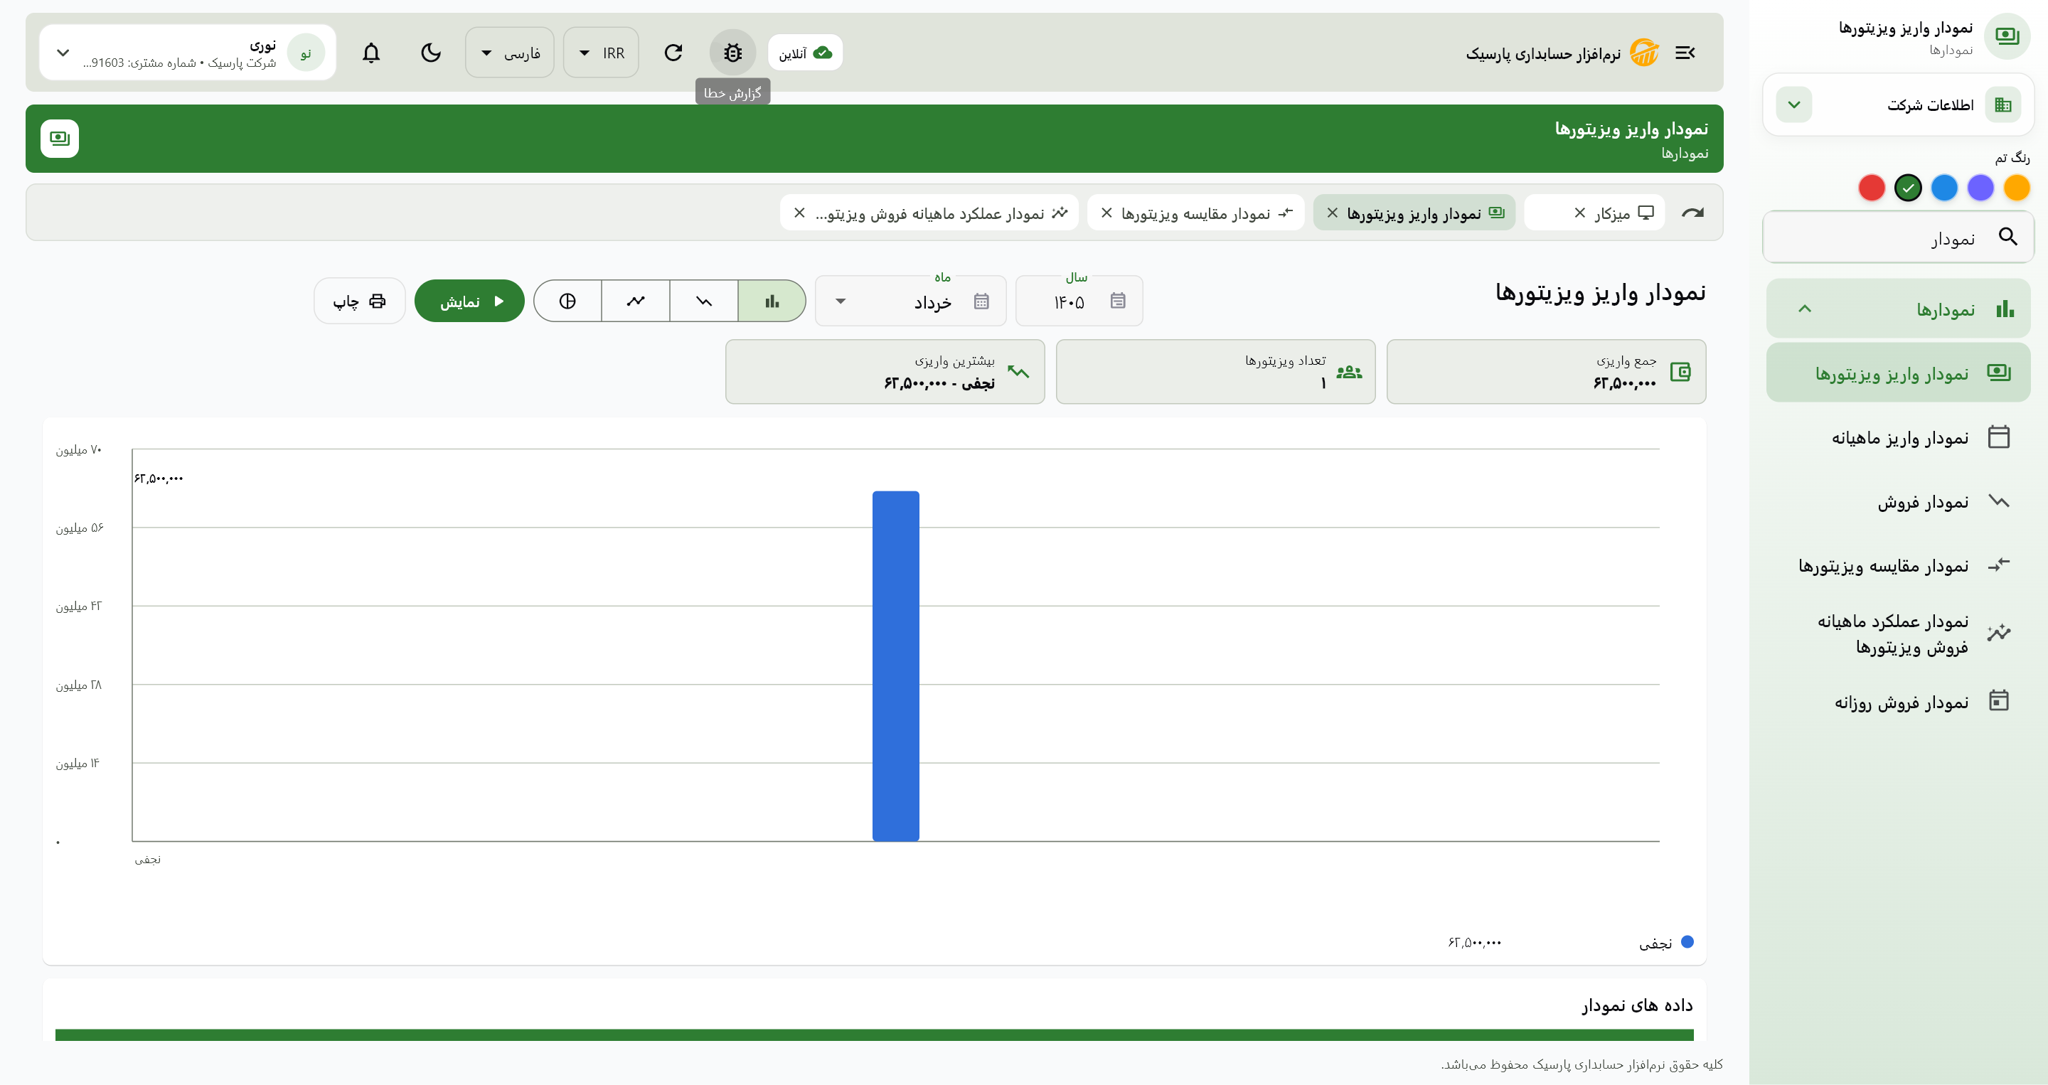This screenshot has width=2048, height=1085.
Task: Click the money icon in green banner
Action: point(60,139)
